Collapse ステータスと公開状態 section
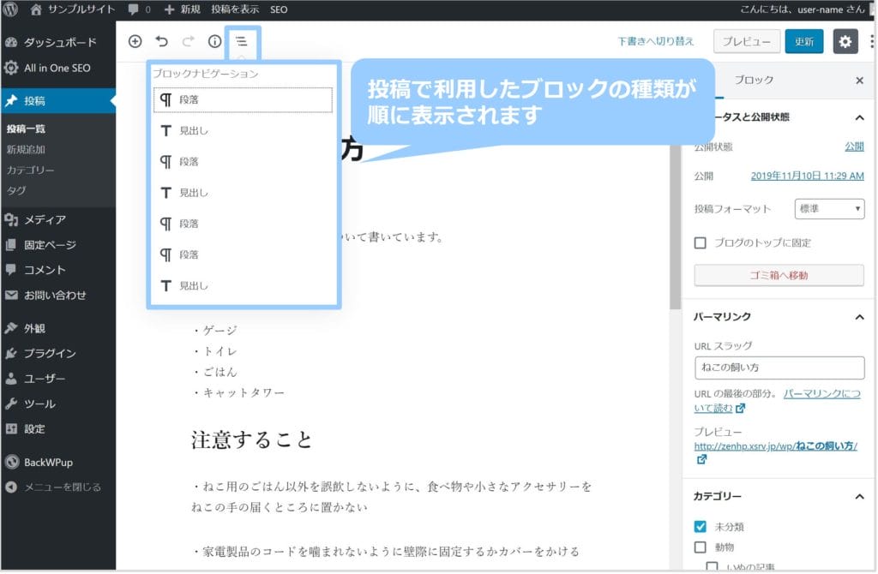 [859, 117]
